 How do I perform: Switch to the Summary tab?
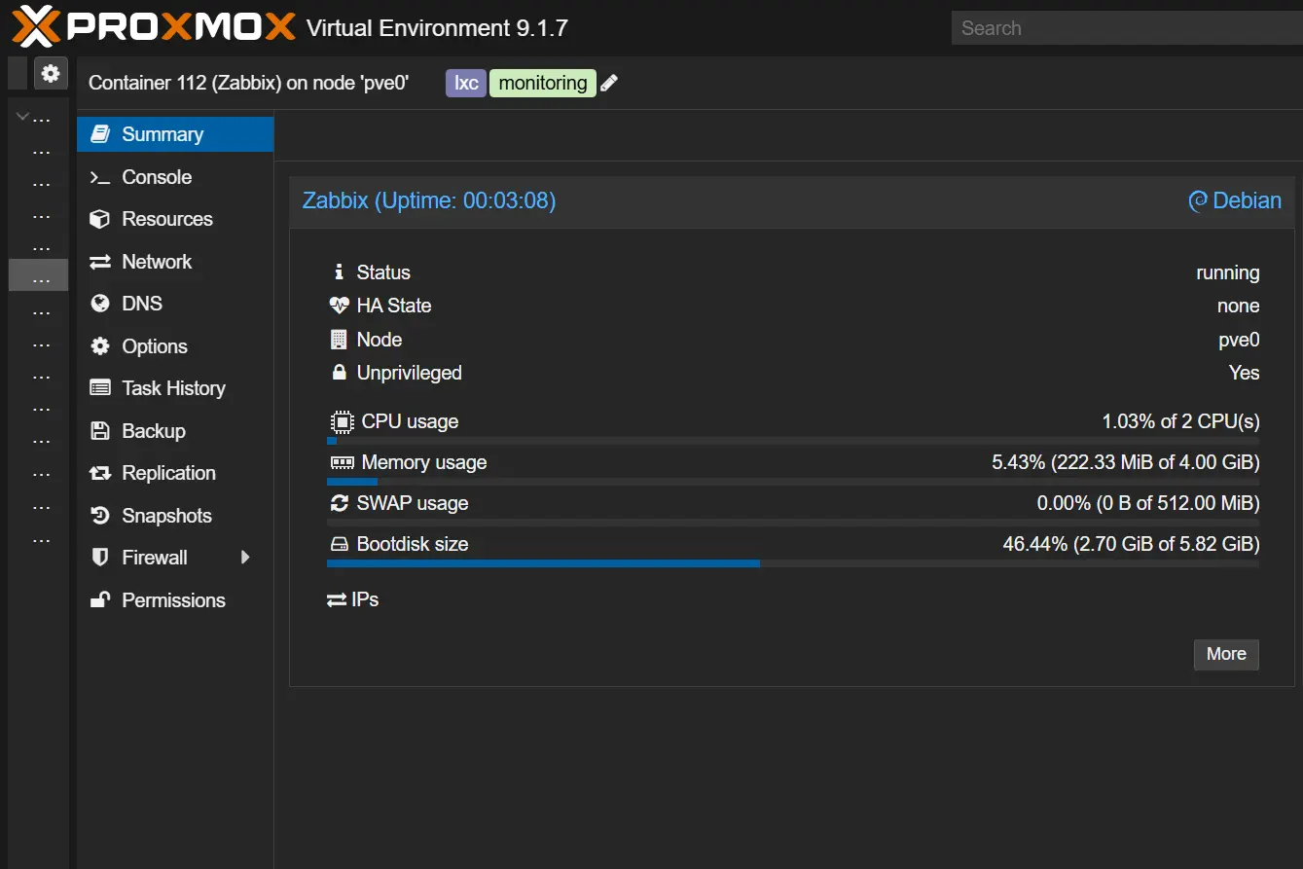pos(163,134)
